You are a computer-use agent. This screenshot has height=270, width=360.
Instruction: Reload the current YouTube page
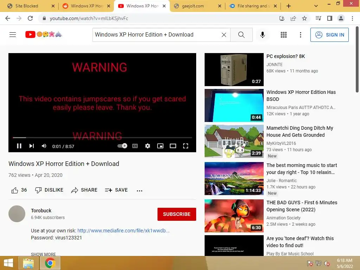click(x=30, y=18)
